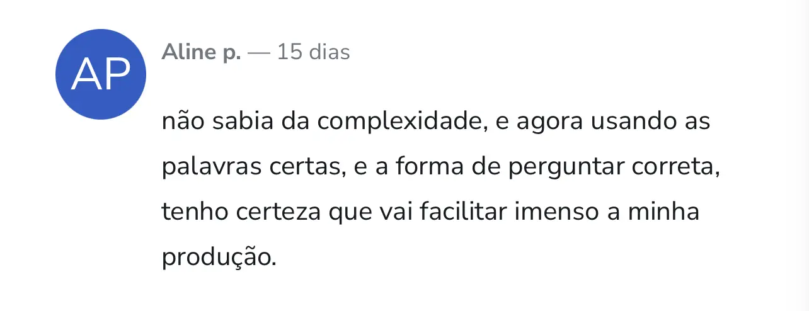Open the Aline p. commenter name
Image resolution: width=809 pixels, height=311 pixels.
tap(201, 52)
